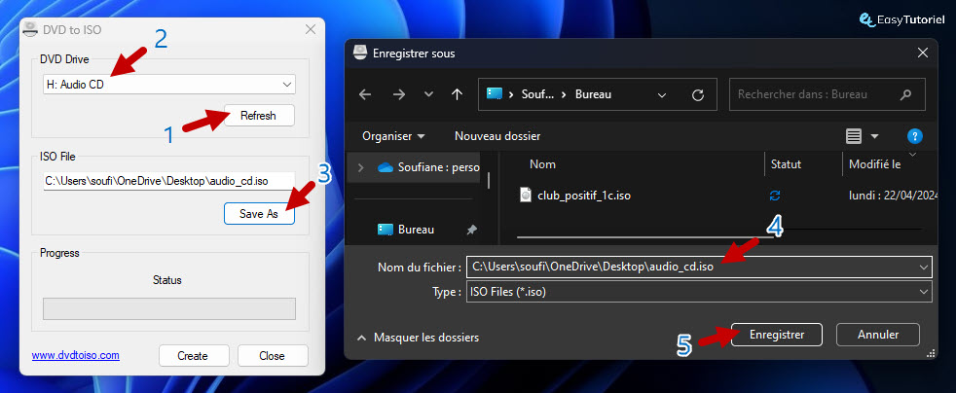Open the recent locations chevron

click(428, 94)
